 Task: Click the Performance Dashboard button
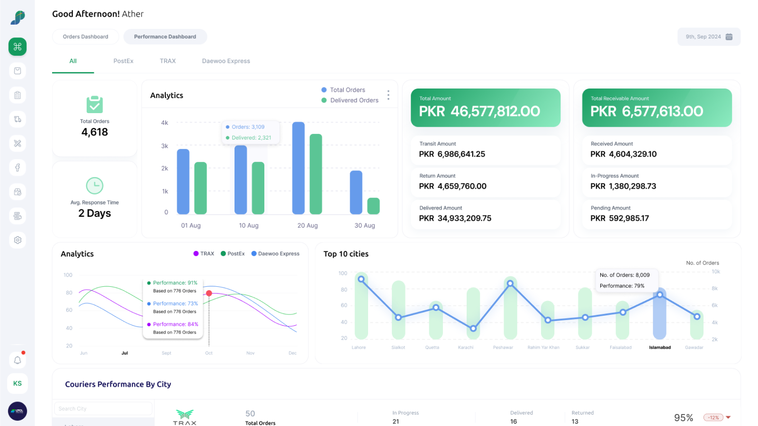(x=165, y=36)
